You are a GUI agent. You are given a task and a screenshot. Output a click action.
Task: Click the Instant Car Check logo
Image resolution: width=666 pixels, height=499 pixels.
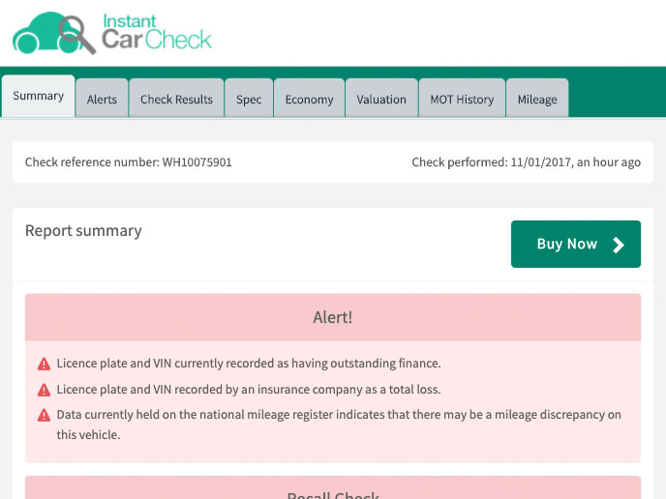(112, 33)
